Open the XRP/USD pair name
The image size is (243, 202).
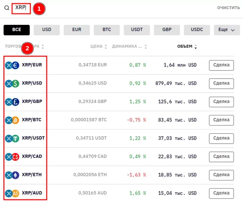(x=32, y=83)
